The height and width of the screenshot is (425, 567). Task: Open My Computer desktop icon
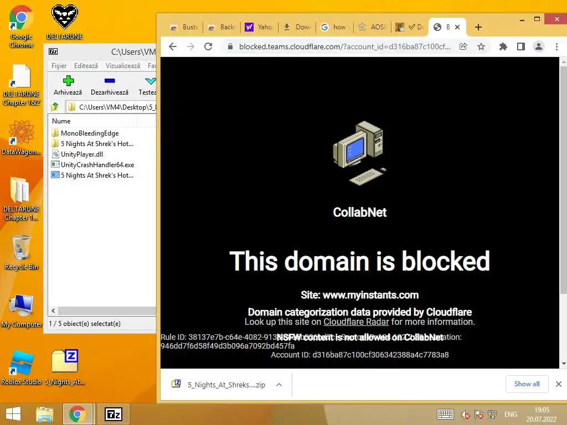click(21, 311)
